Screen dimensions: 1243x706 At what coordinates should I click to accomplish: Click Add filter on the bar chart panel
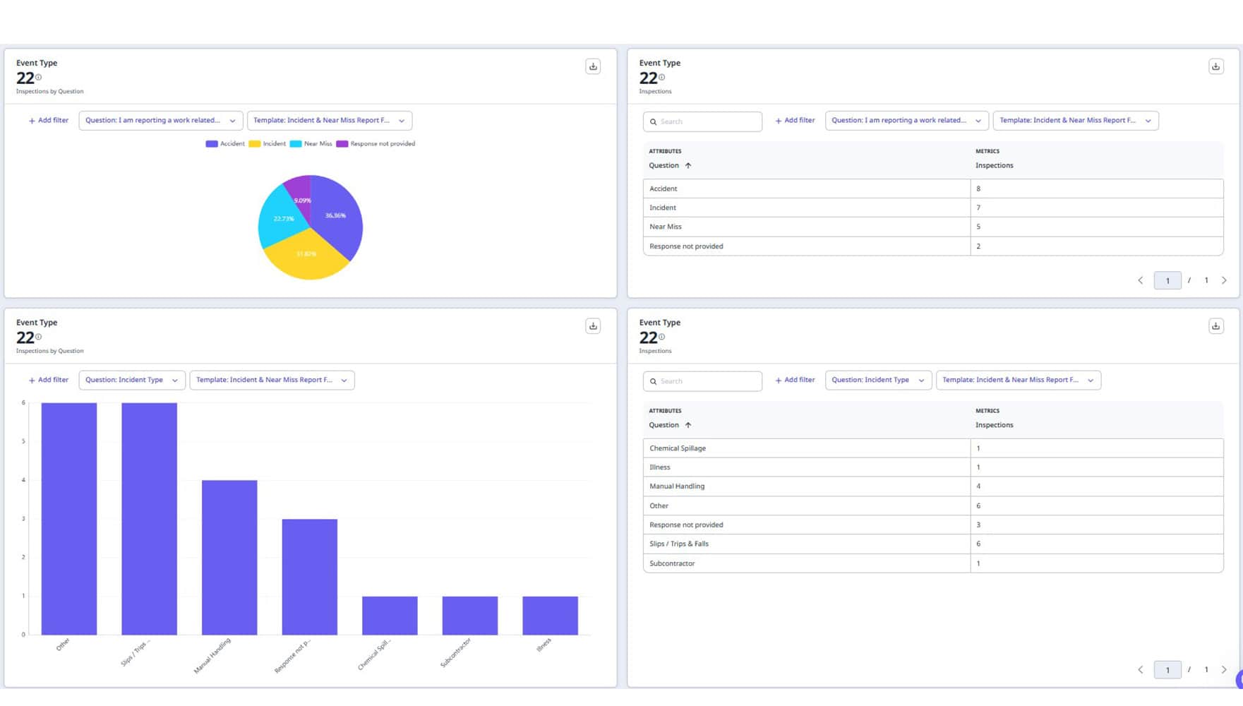pos(47,380)
